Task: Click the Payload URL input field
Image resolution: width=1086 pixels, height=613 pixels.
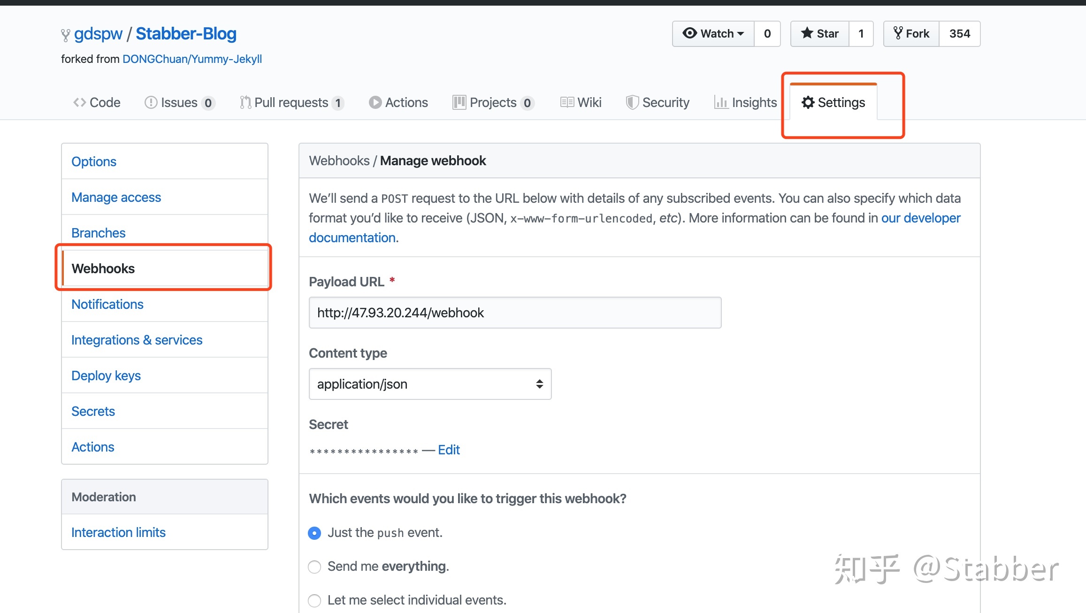Action: coord(515,313)
